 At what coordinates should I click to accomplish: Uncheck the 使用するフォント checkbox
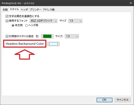point(7,21)
